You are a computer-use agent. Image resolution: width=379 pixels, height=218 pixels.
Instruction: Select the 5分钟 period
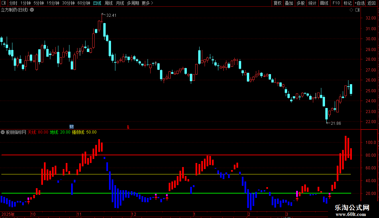pos(39,3)
